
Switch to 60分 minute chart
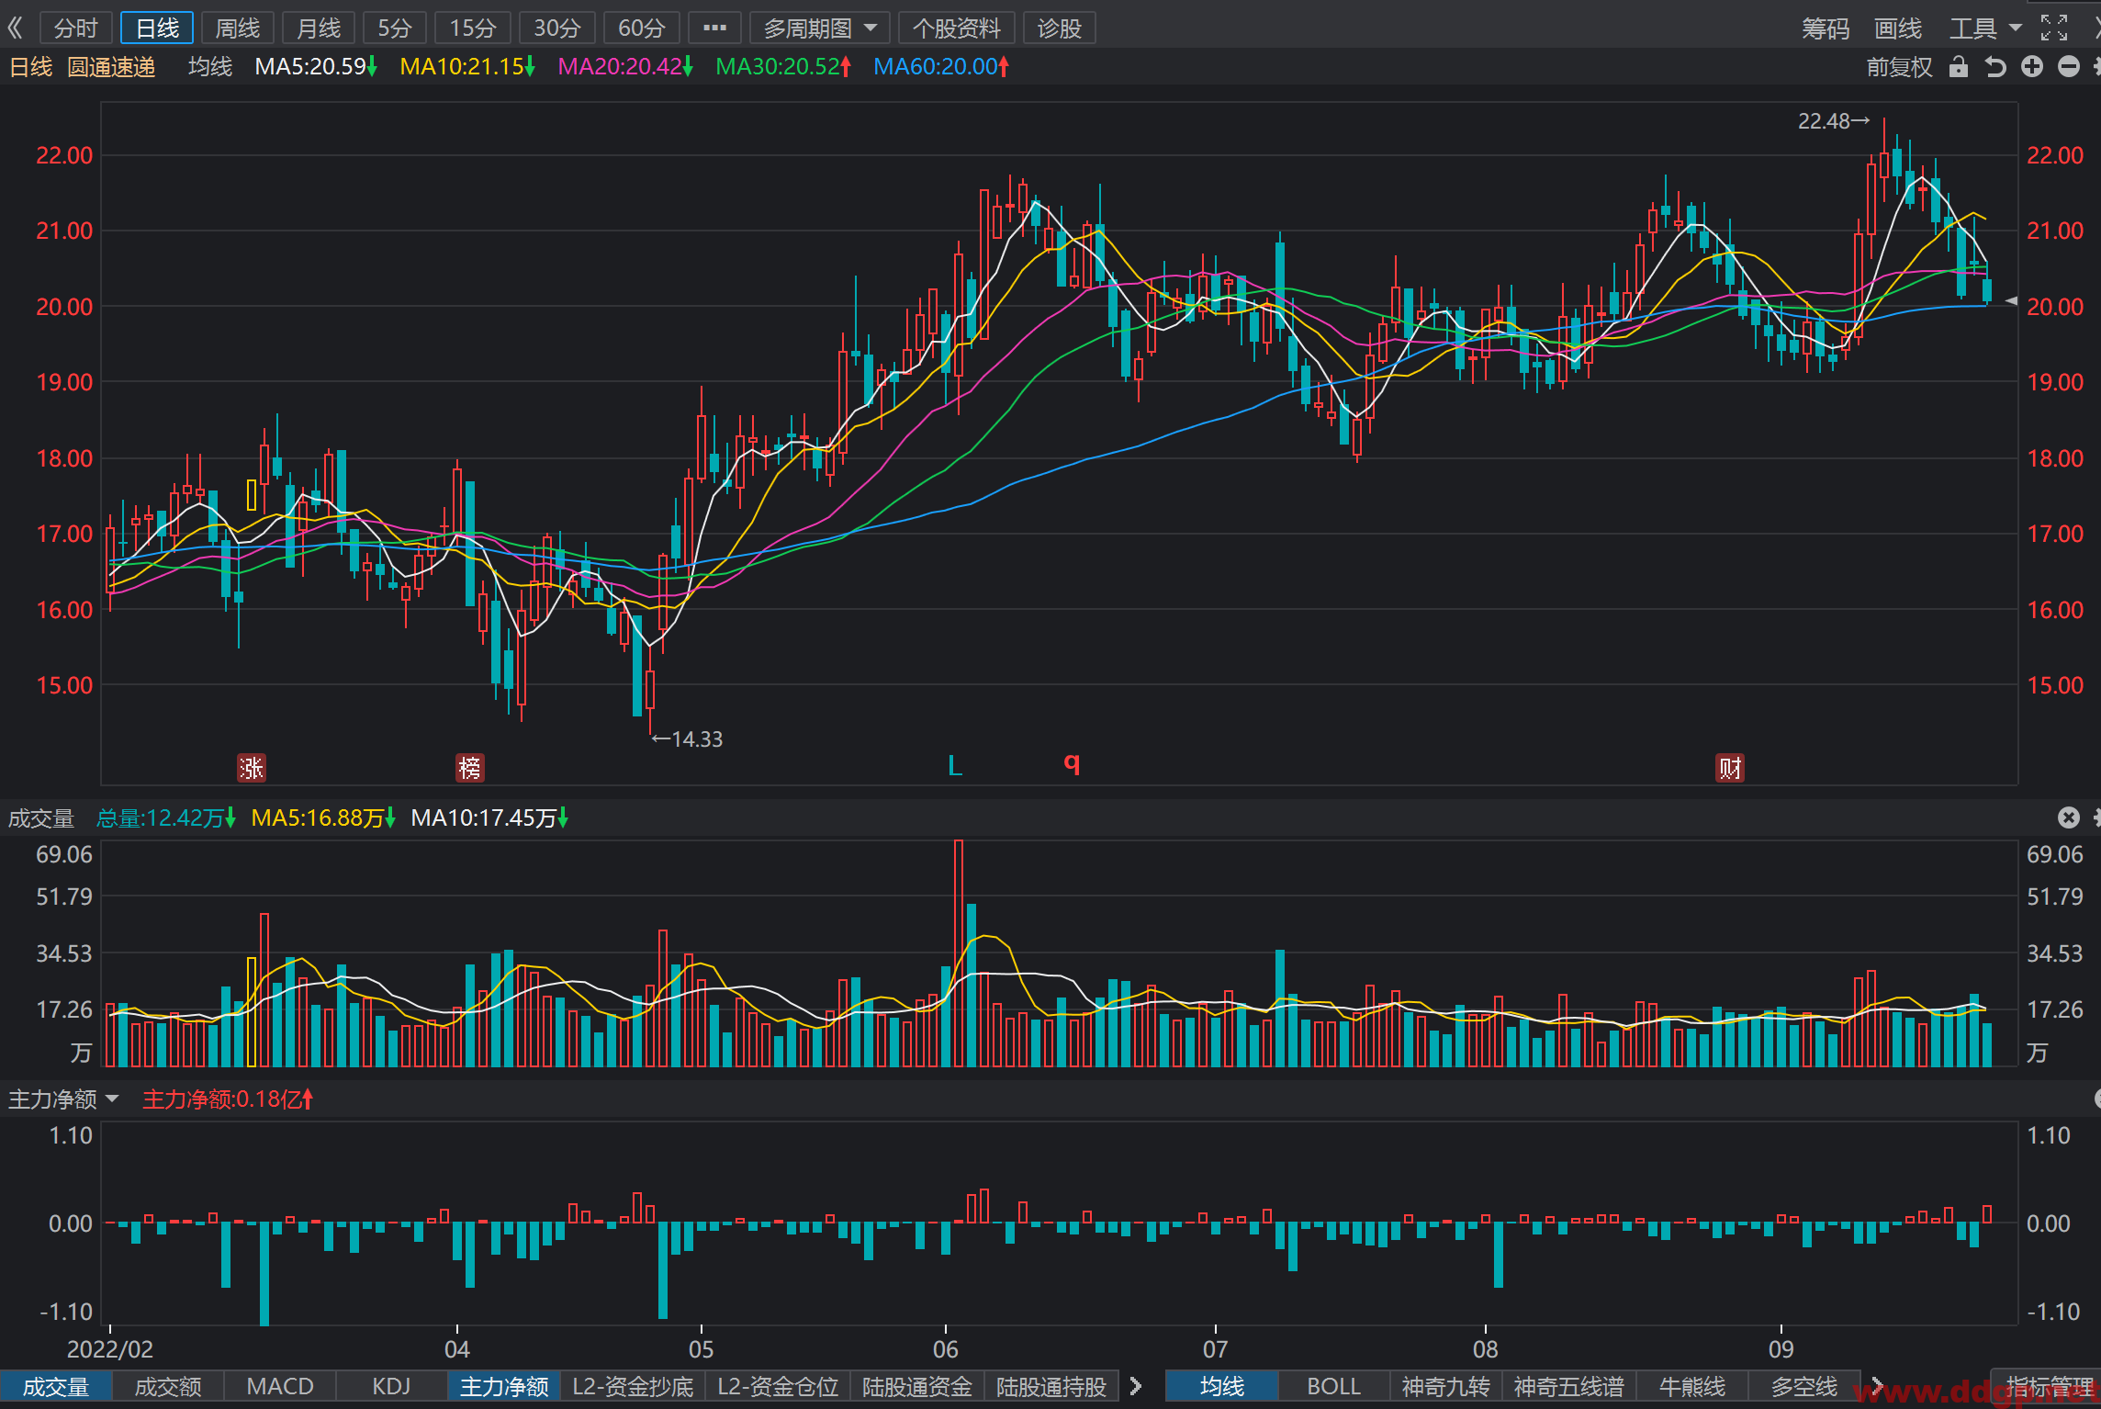point(641,28)
